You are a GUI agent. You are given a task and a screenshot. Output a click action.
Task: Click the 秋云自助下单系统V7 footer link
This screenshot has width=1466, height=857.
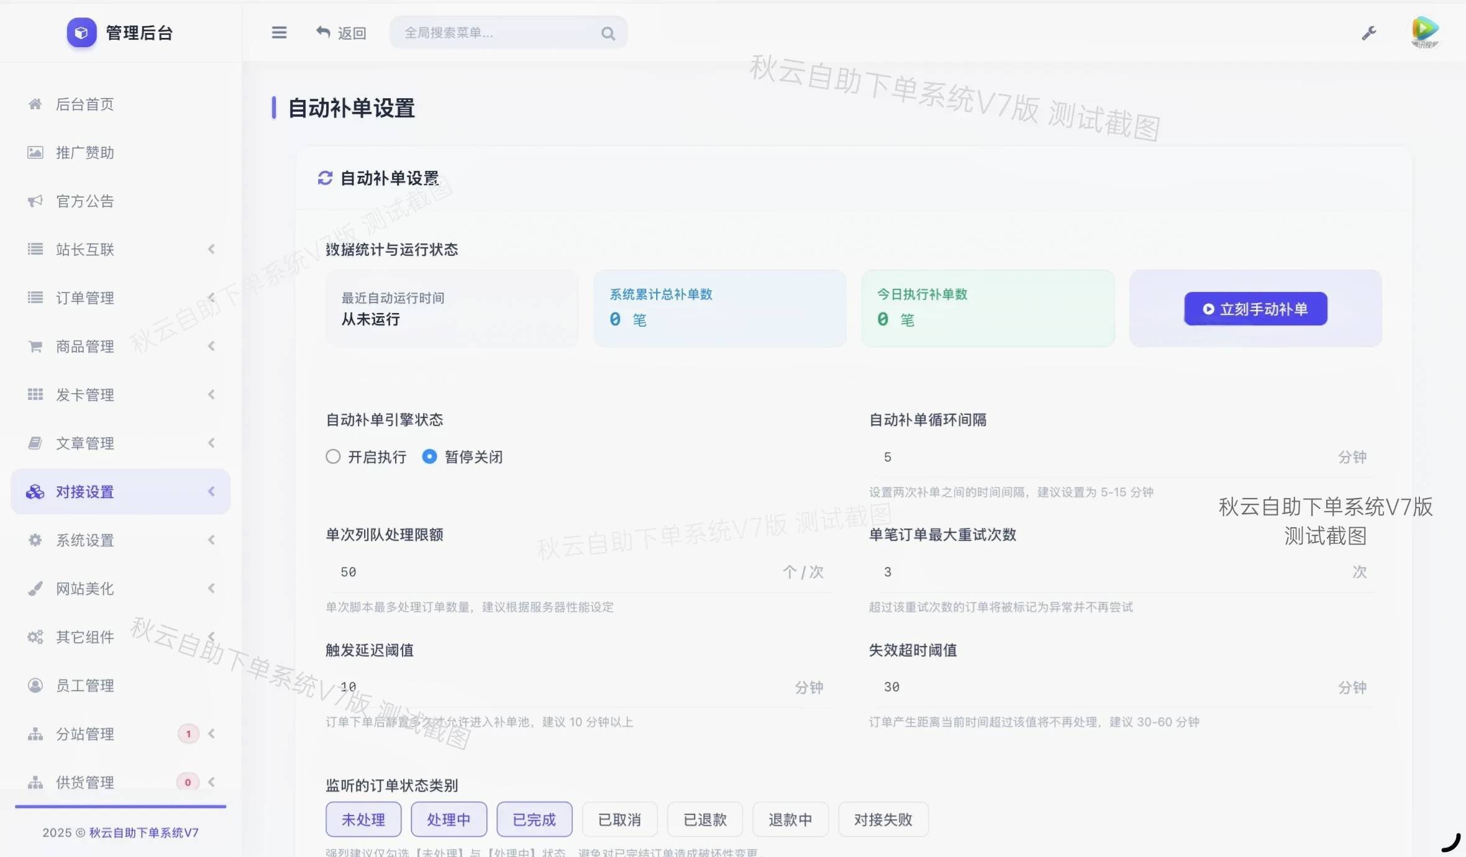click(143, 832)
